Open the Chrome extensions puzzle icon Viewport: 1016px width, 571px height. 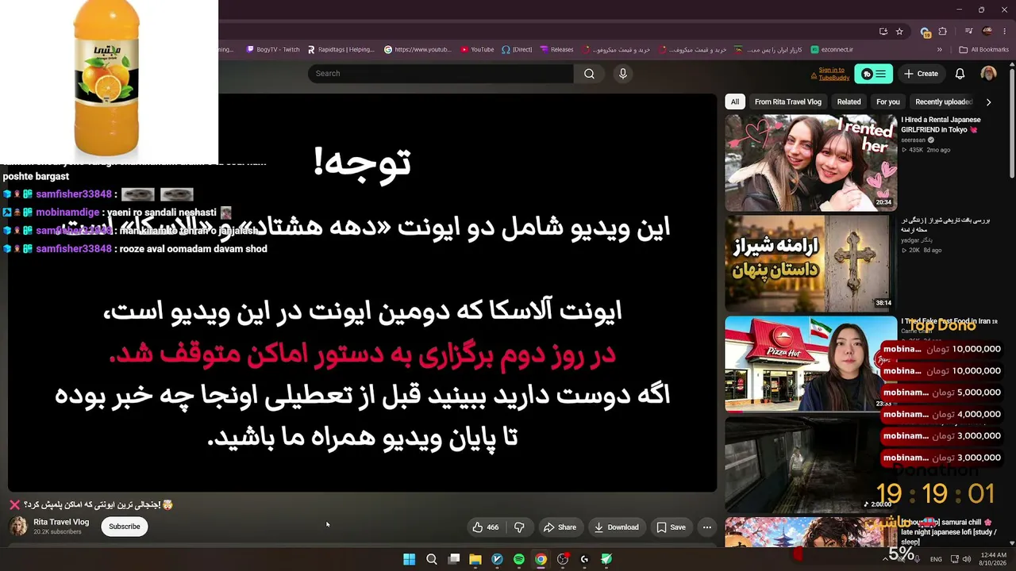click(943, 32)
